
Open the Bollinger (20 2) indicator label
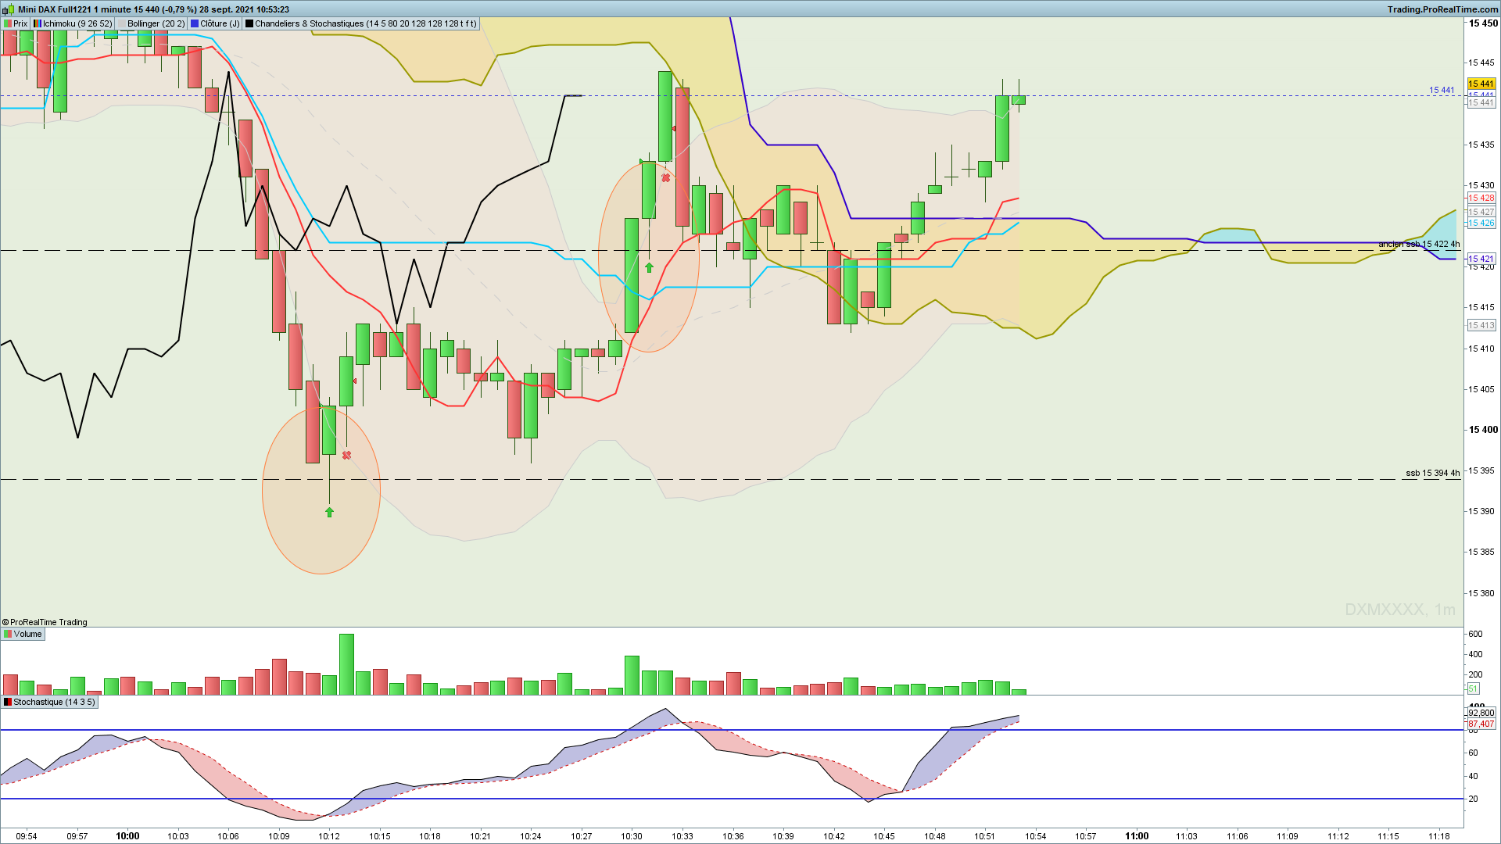click(152, 23)
